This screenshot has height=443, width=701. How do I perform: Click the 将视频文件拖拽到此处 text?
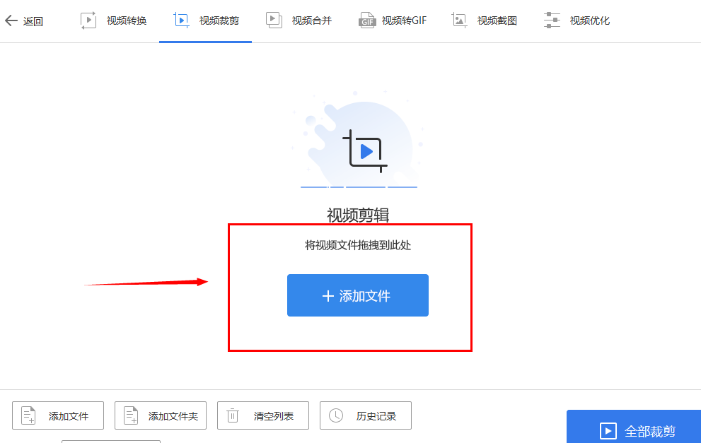[x=358, y=245]
